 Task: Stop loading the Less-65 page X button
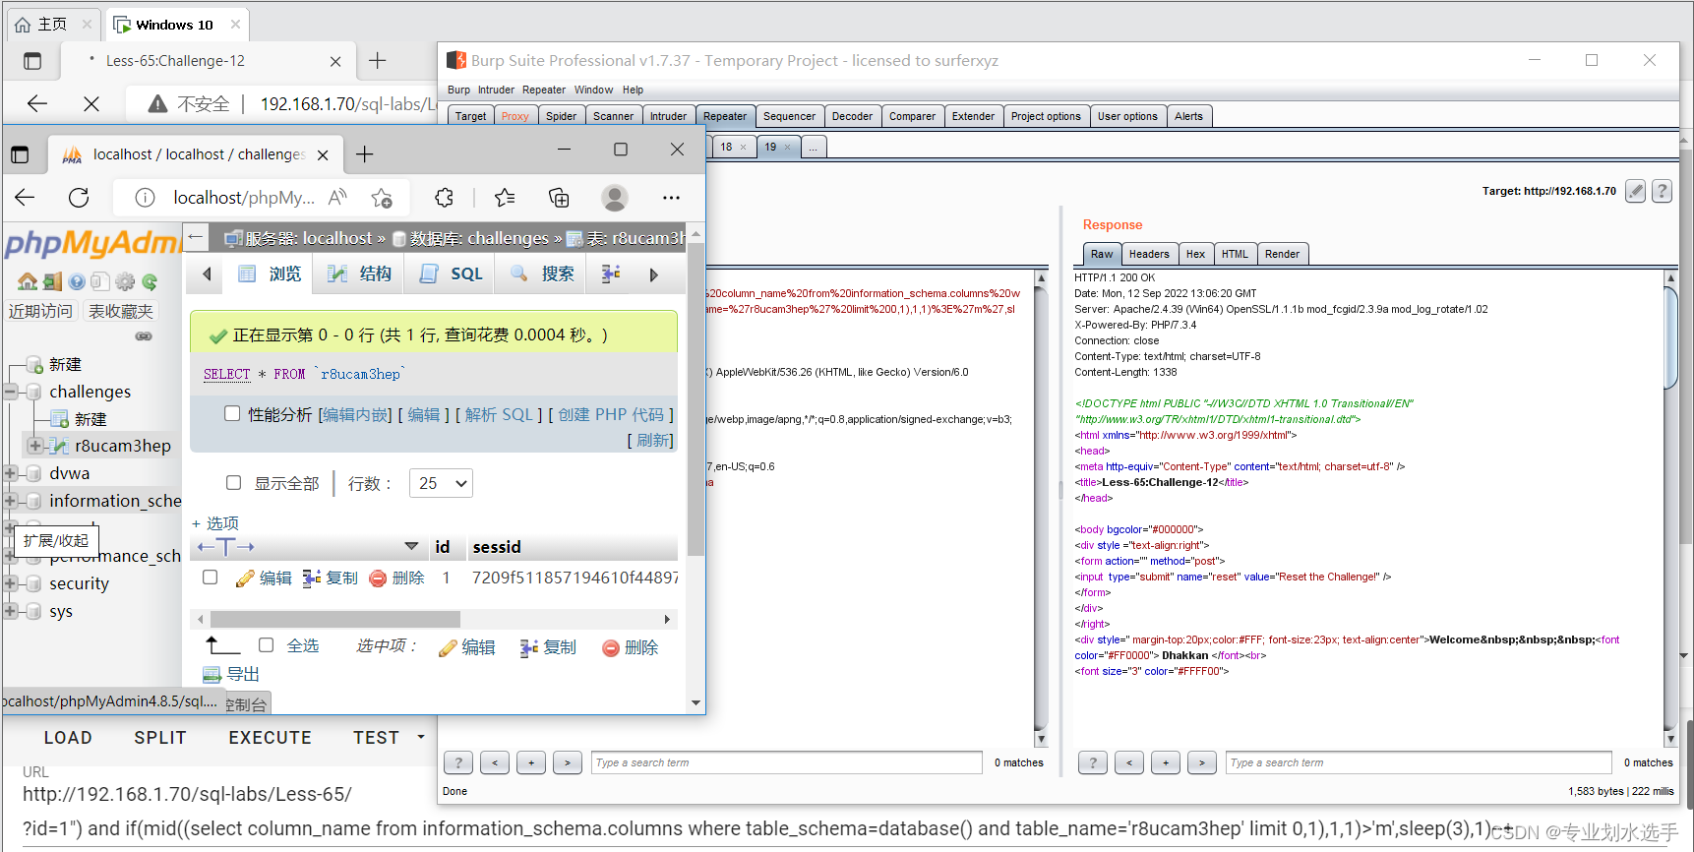point(91,103)
